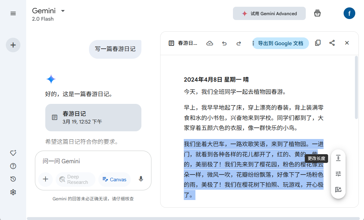Undo the last edit in Canvas
364x220 pixels.
224,43
